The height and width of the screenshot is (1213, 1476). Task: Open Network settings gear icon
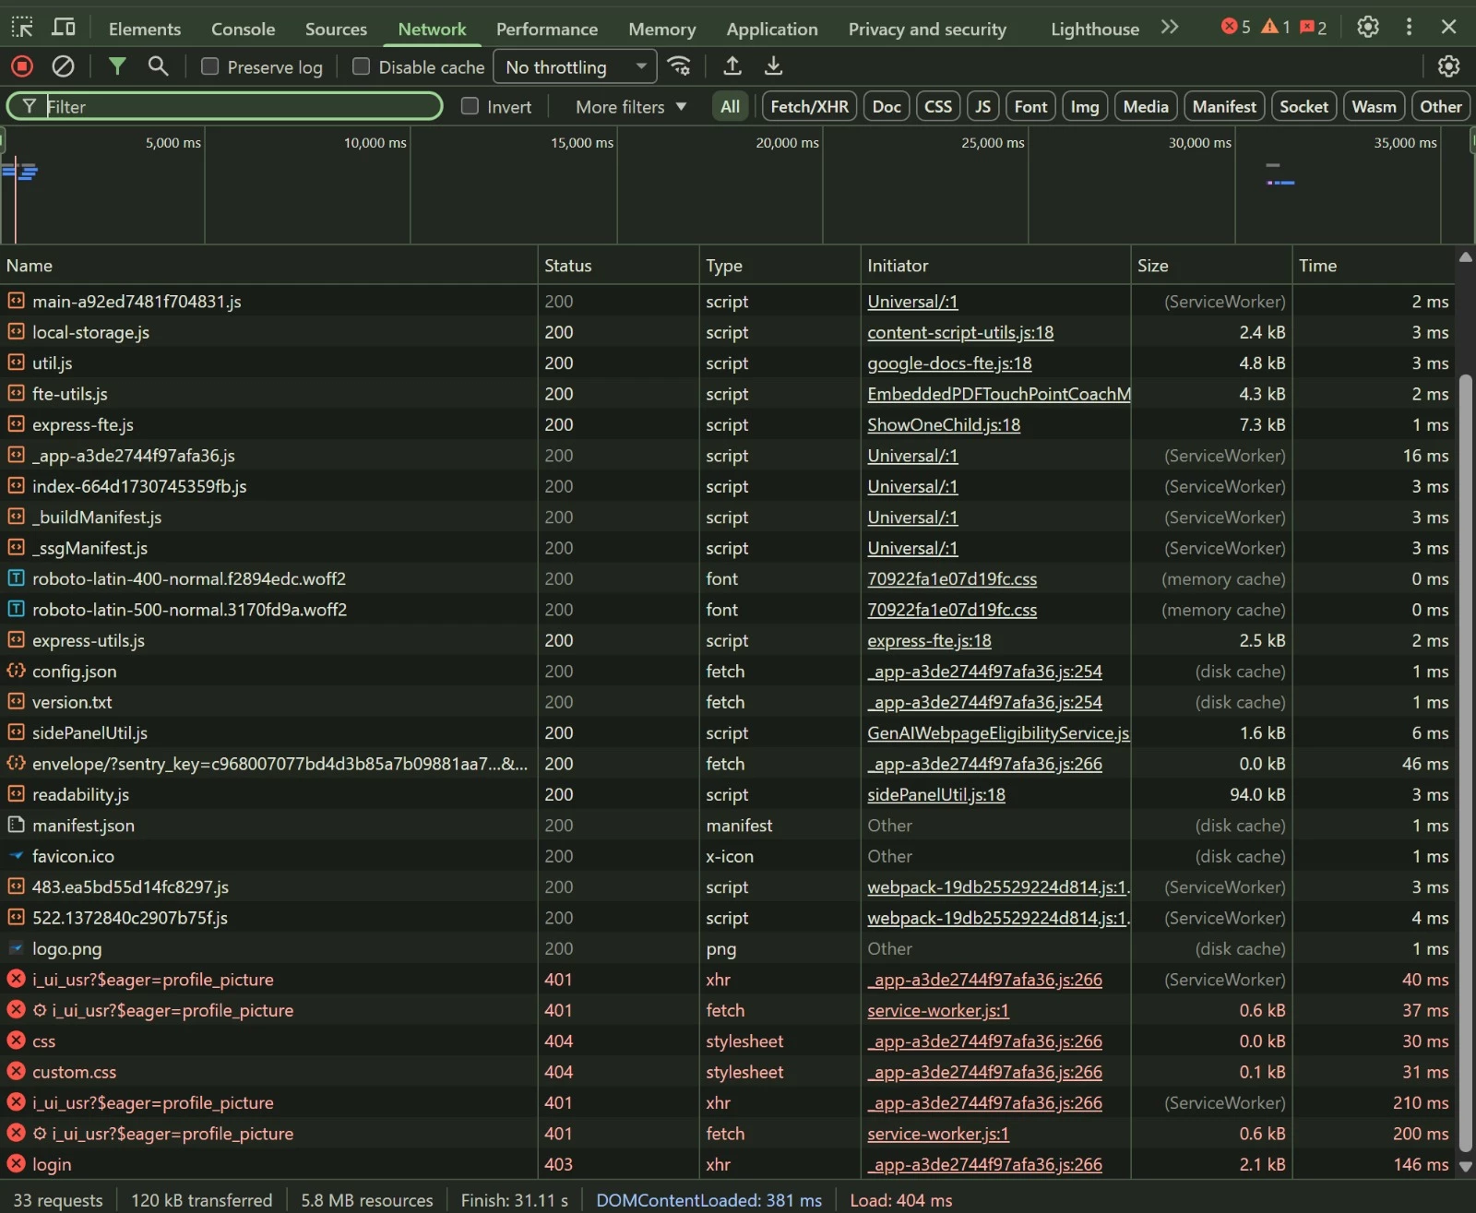(x=1448, y=66)
